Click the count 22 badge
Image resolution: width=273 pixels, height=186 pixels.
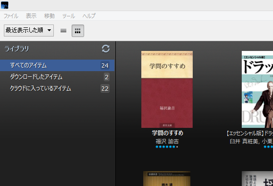105,88
